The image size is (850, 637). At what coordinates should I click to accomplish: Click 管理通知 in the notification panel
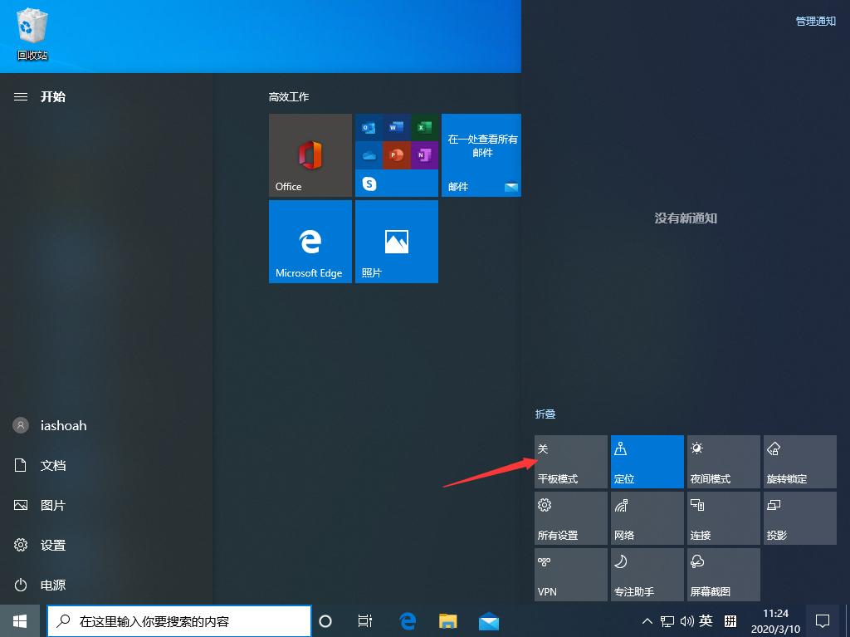tap(815, 21)
